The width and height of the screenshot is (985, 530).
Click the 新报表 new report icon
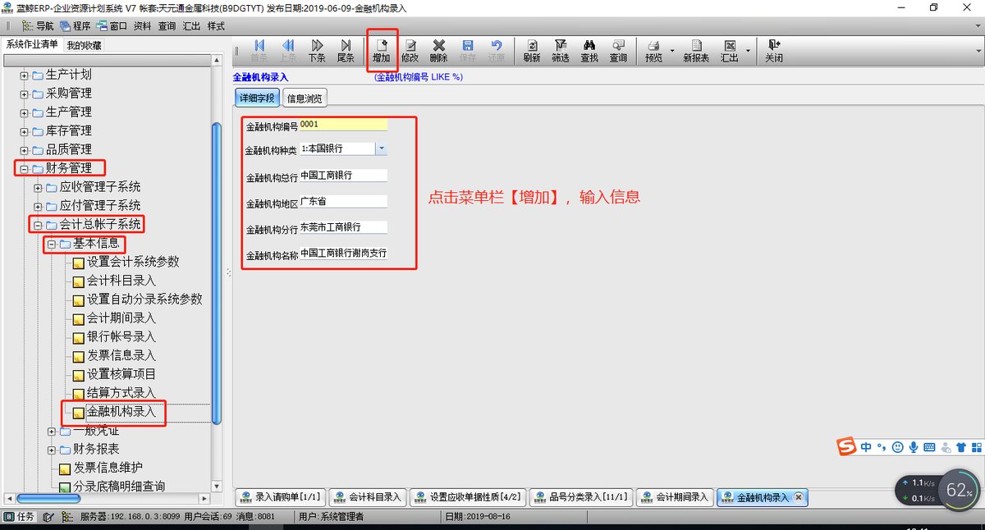click(x=696, y=51)
